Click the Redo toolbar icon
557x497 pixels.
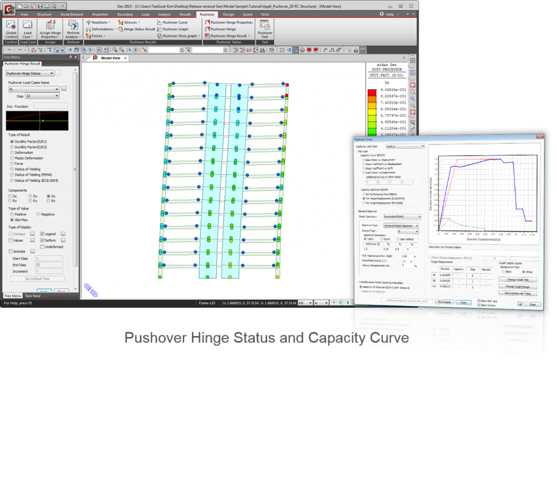20,50
